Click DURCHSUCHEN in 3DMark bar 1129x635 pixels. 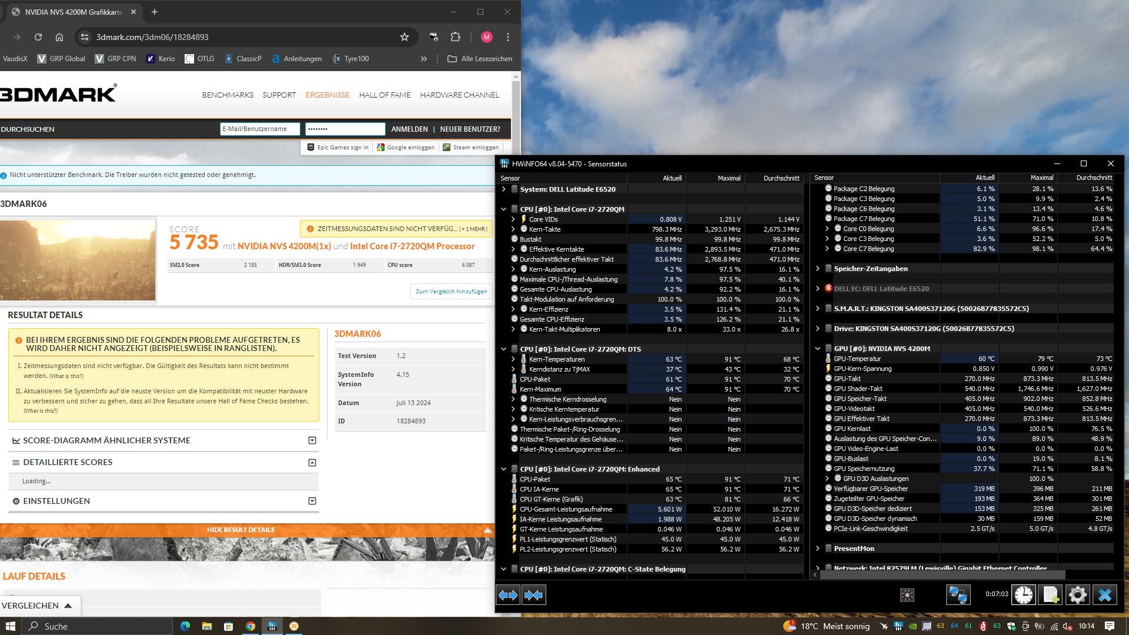pyautogui.click(x=28, y=129)
